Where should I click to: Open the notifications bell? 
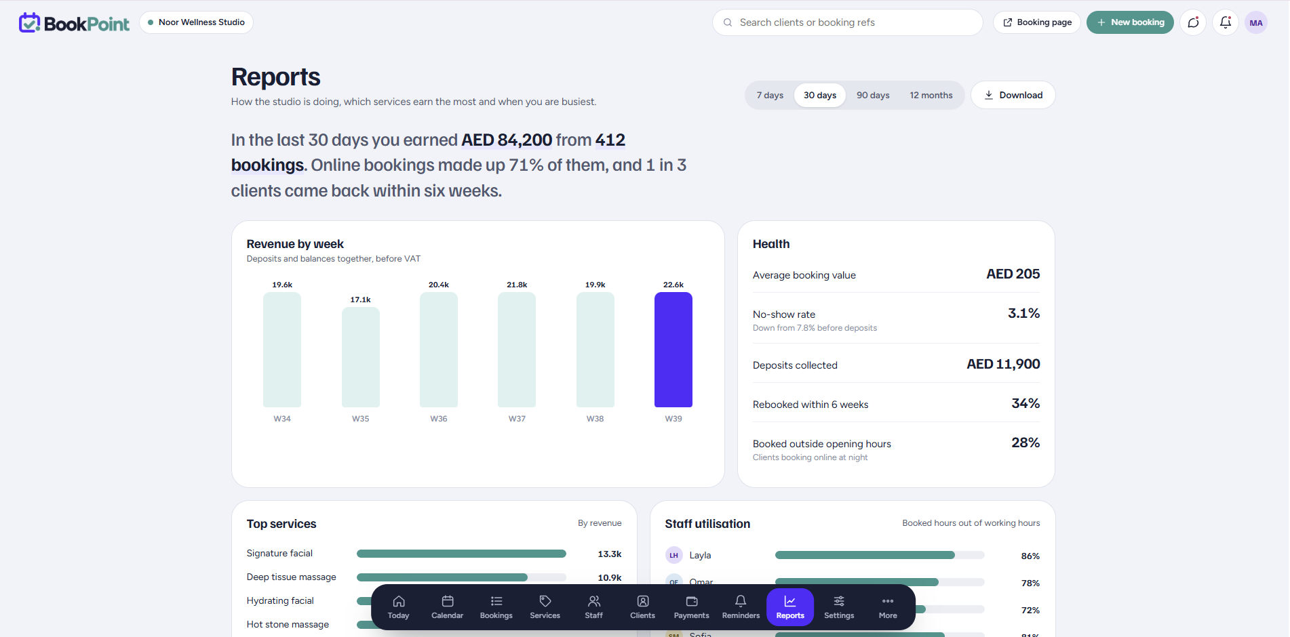[x=1226, y=22]
